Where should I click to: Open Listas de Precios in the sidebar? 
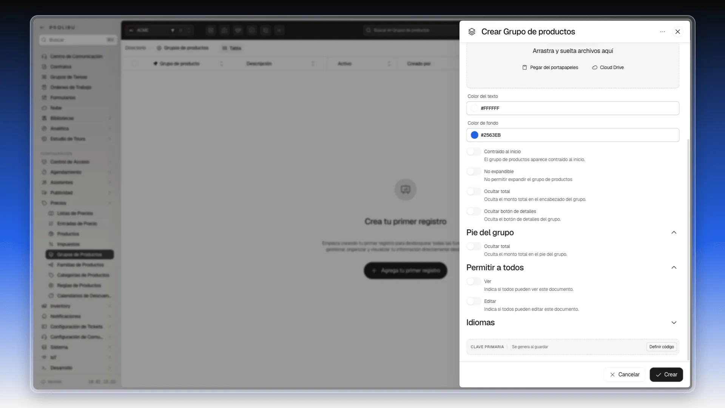75,213
